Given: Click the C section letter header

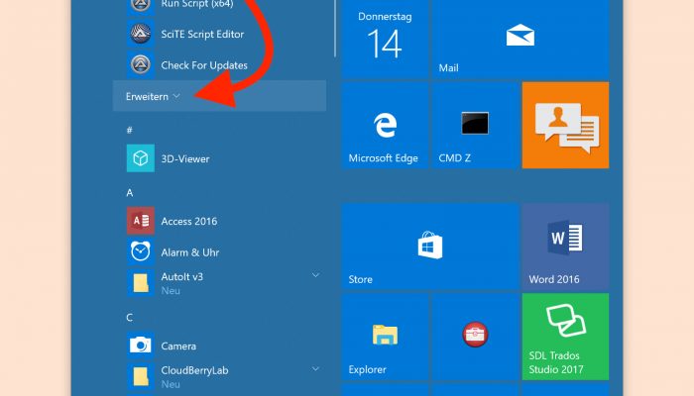Looking at the screenshot, I should 129,318.
